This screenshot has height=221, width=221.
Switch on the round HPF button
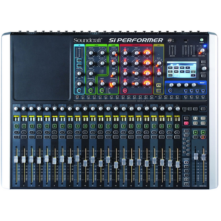(x=79, y=90)
